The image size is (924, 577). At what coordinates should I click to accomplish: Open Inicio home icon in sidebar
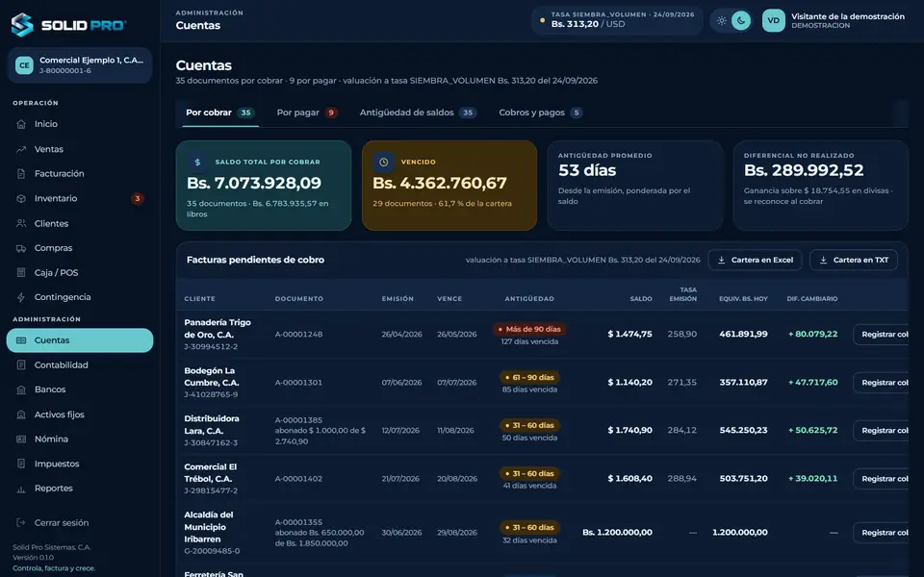(21, 124)
